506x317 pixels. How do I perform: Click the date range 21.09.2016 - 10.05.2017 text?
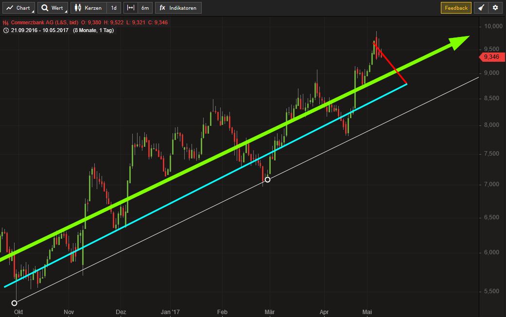click(x=40, y=30)
